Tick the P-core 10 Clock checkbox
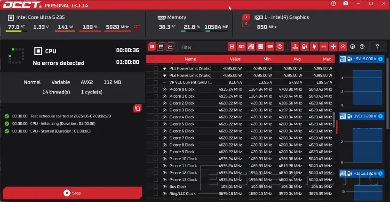Screen dimensions: 390x202 156,159
